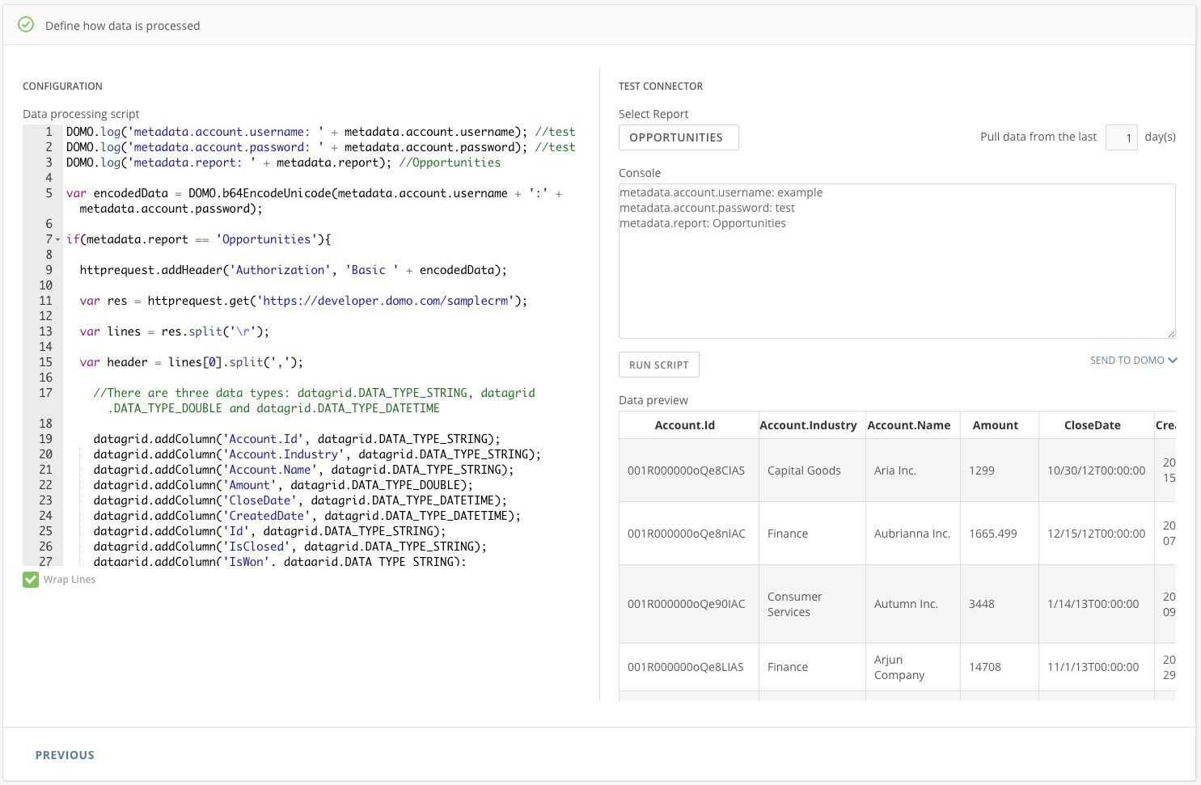Grab the console resize handle corner
Image resolution: width=1201 pixels, height=785 pixels.
pos(1170,333)
